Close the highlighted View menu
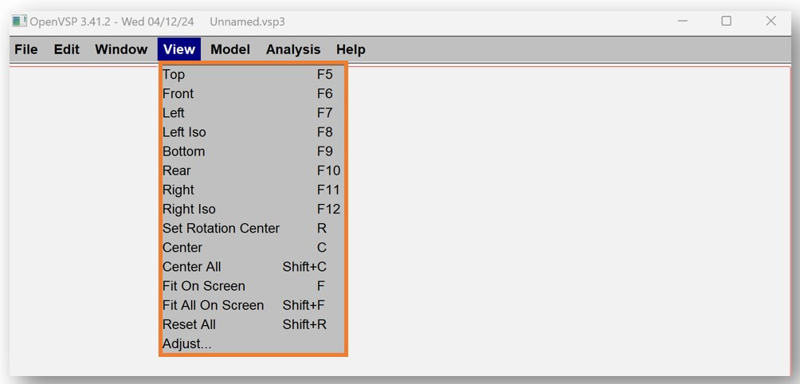Image resolution: width=800 pixels, height=384 pixels. 178,49
